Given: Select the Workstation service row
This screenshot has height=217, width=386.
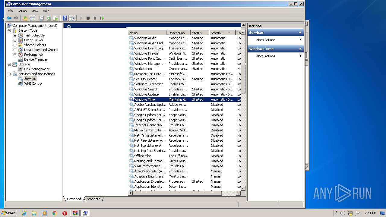Looking at the screenshot, I should 185,69.
